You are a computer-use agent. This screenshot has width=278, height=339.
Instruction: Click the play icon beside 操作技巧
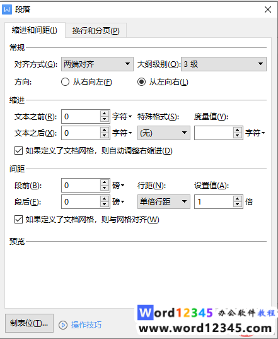pos(63,325)
